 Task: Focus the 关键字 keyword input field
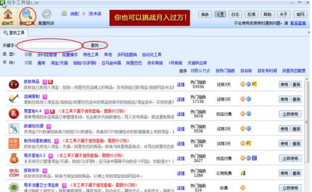click(x=52, y=45)
